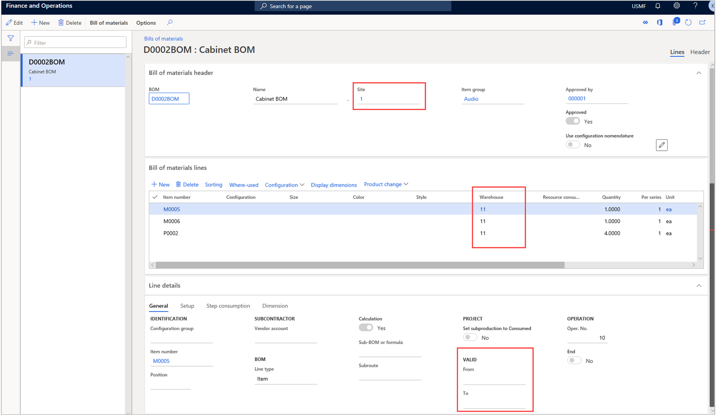
Task: Open the Product change dropdown menu
Action: point(386,184)
